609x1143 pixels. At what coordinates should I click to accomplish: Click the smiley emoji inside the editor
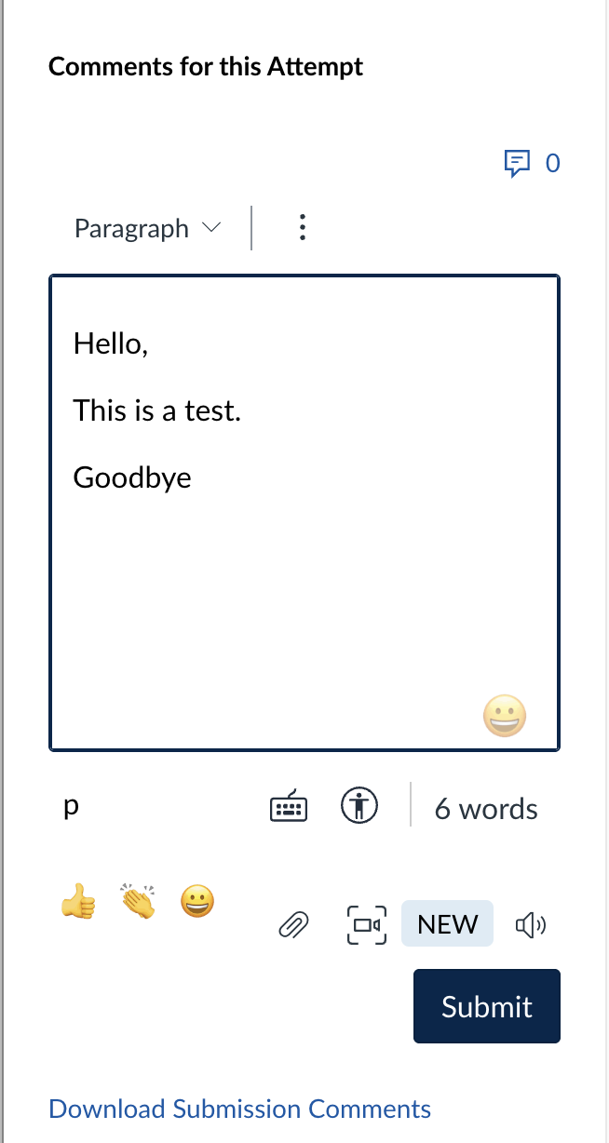pos(504,715)
